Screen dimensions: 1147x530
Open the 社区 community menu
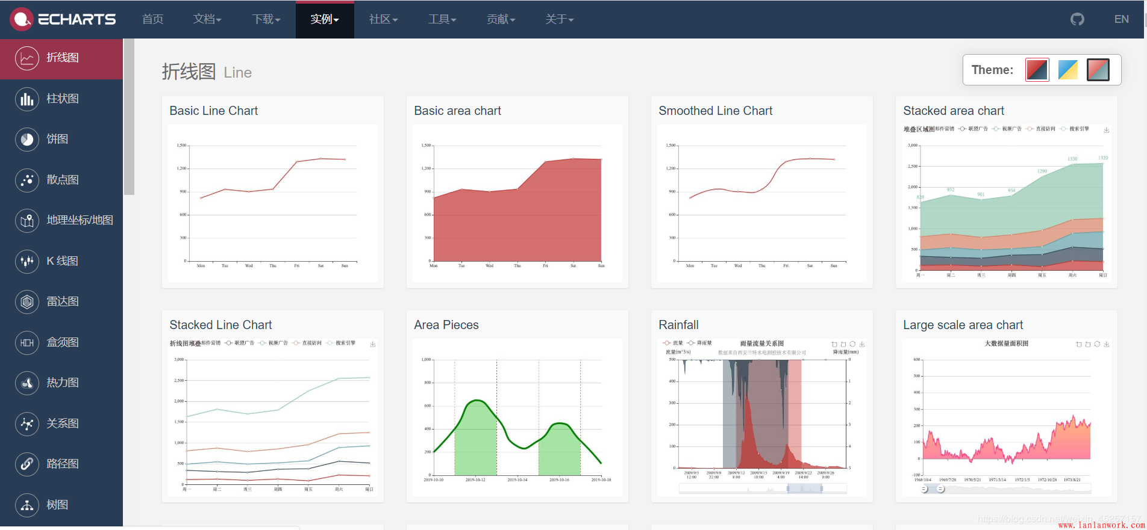(383, 19)
